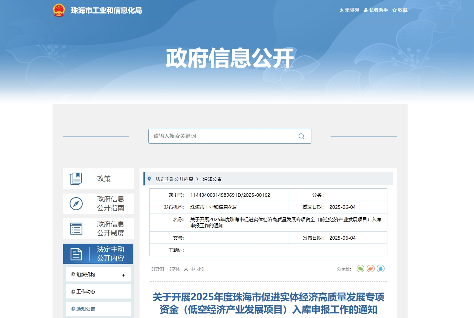This screenshot has height=318, width=474.
Task: Click the 打印 print link
Action: (x=158, y=269)
